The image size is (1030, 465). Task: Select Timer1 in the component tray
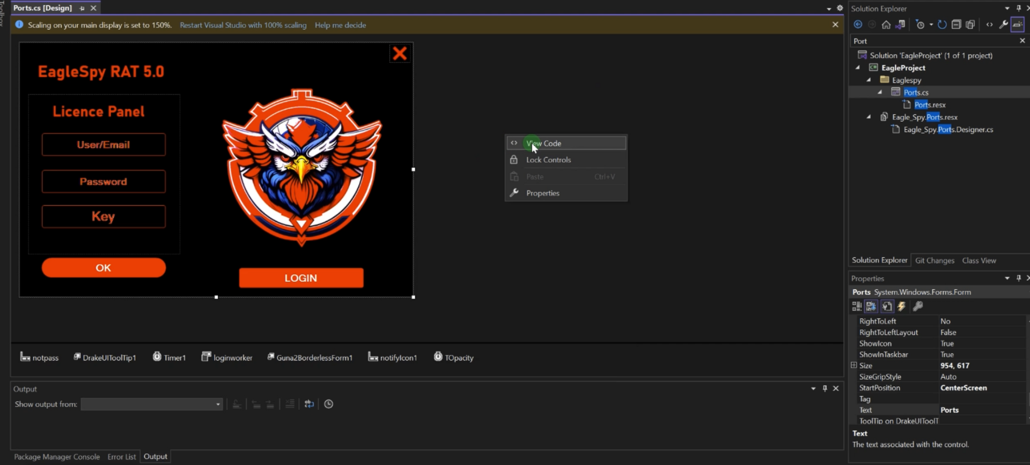click(170, 357)
